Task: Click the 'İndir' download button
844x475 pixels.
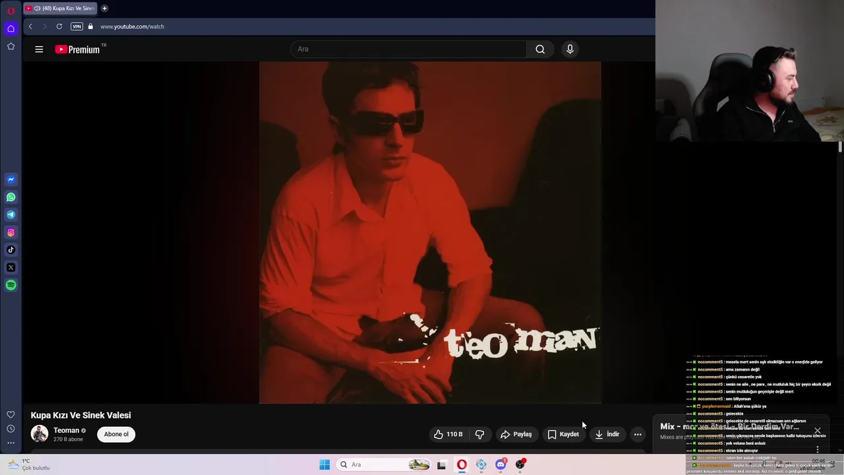Action: pyautogui.click(x=607, y=434)
